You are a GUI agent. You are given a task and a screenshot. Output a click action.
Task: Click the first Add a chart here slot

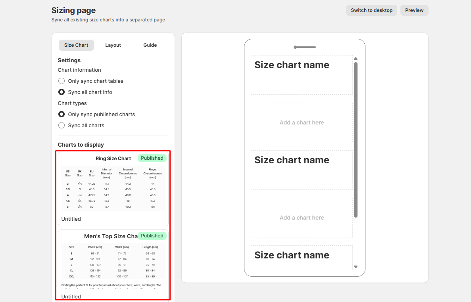pyautogui.click(x=302, y=122)
